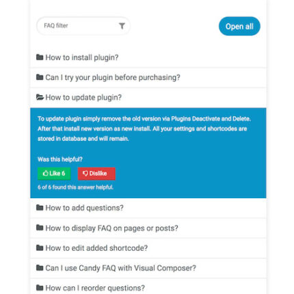This screenshot has height=294, width=294.
Task: Click the green Like 6 button
Action: pos(54,174)
